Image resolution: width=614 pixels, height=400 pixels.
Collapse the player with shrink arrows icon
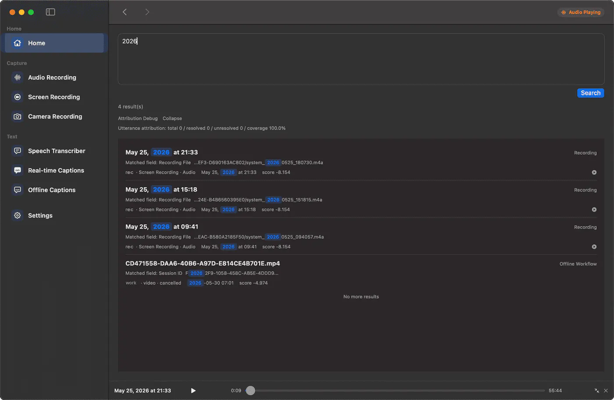[596, 390]
